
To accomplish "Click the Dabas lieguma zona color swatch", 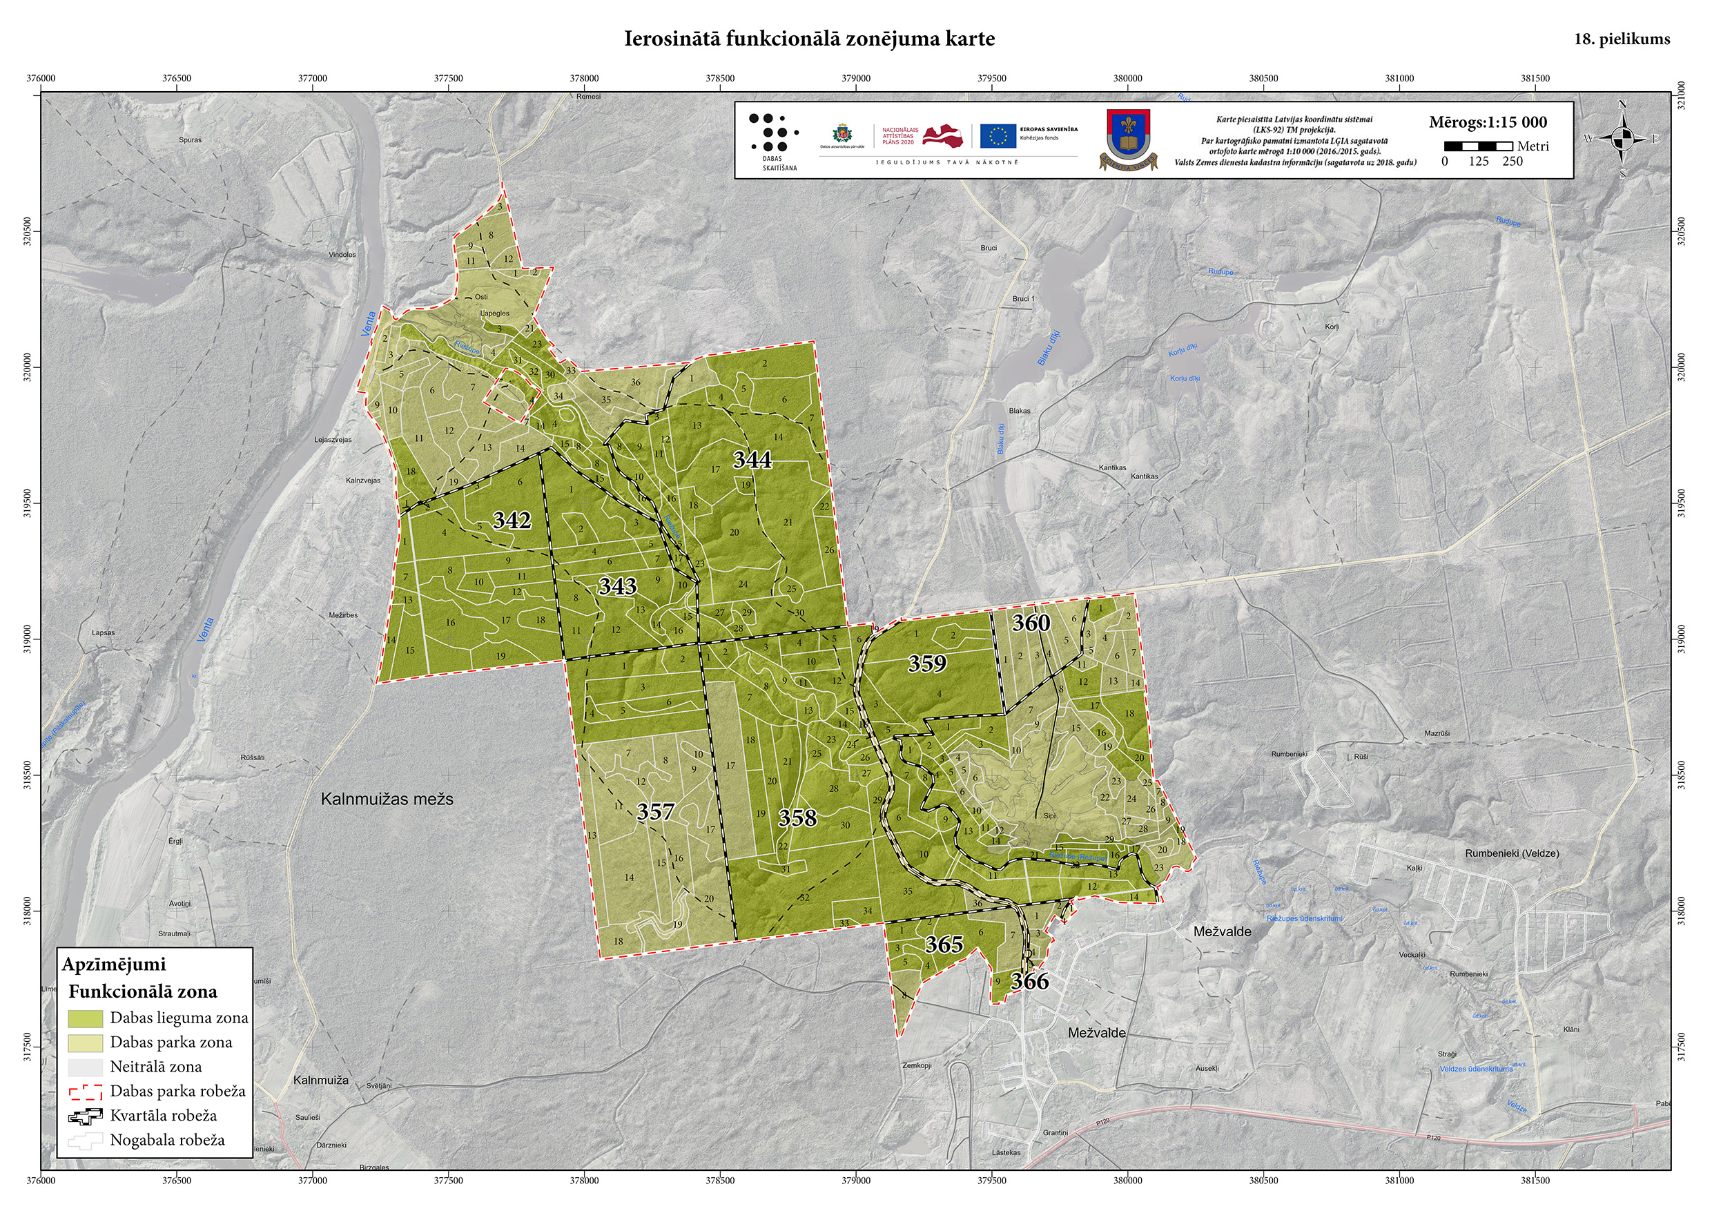I will pos(85,1018).
